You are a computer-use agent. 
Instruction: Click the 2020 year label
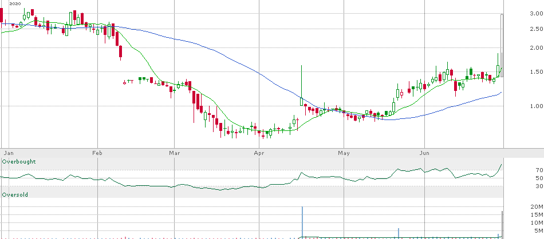coord(15,3)
